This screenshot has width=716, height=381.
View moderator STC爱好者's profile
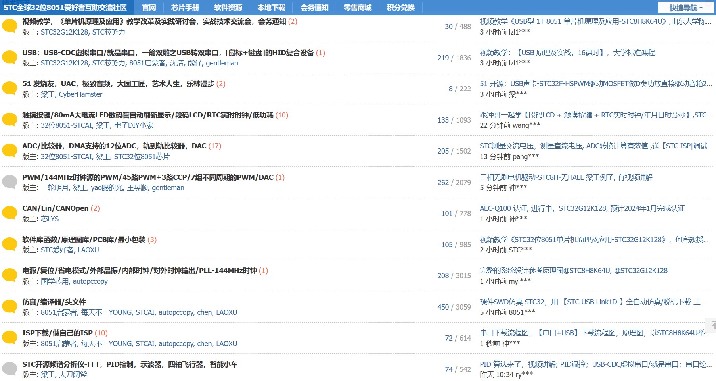(x=57, y=250)
